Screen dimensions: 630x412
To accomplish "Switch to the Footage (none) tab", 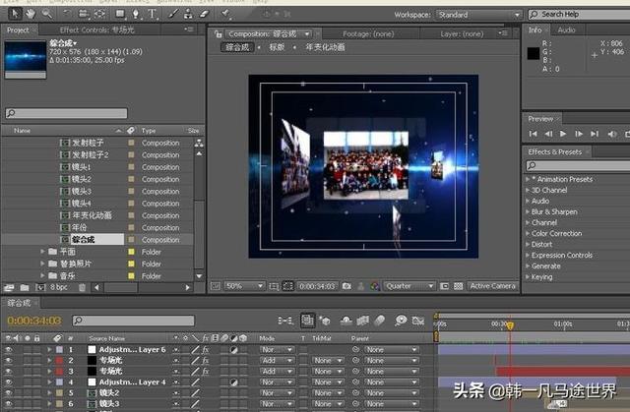I will tap(368, 34).
